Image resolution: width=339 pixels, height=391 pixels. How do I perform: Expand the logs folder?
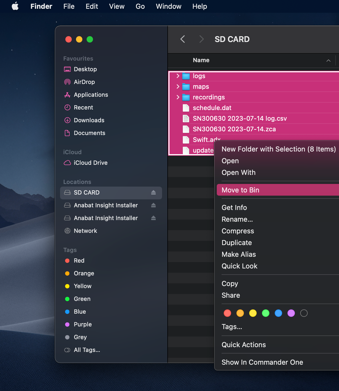pyautogui.click(x=178, y=76)
